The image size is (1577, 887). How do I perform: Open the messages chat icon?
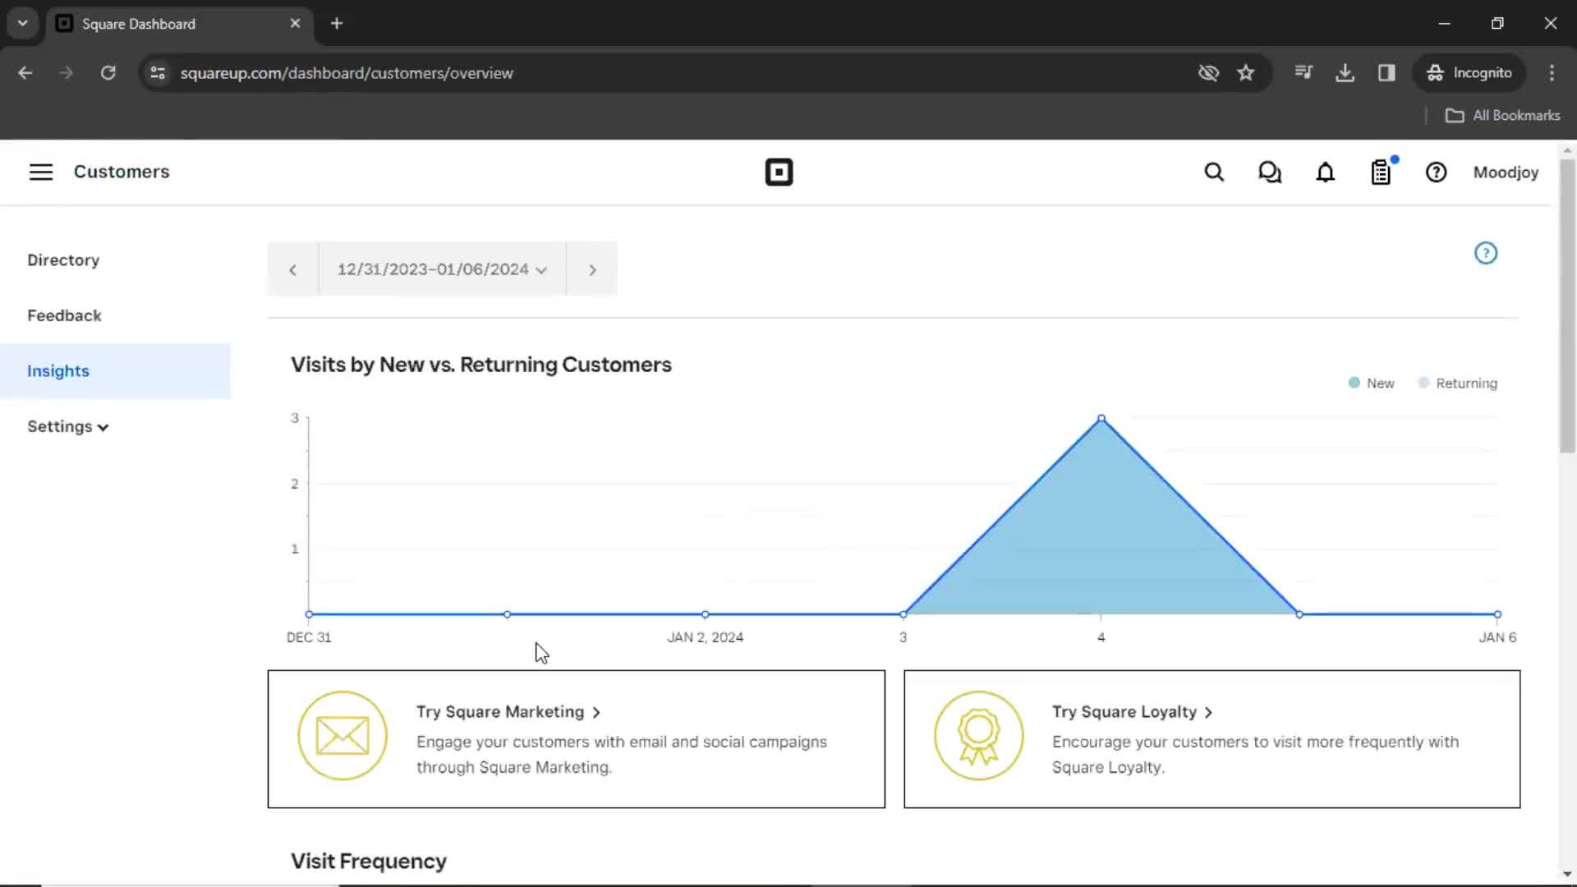tap(1270, 172)
